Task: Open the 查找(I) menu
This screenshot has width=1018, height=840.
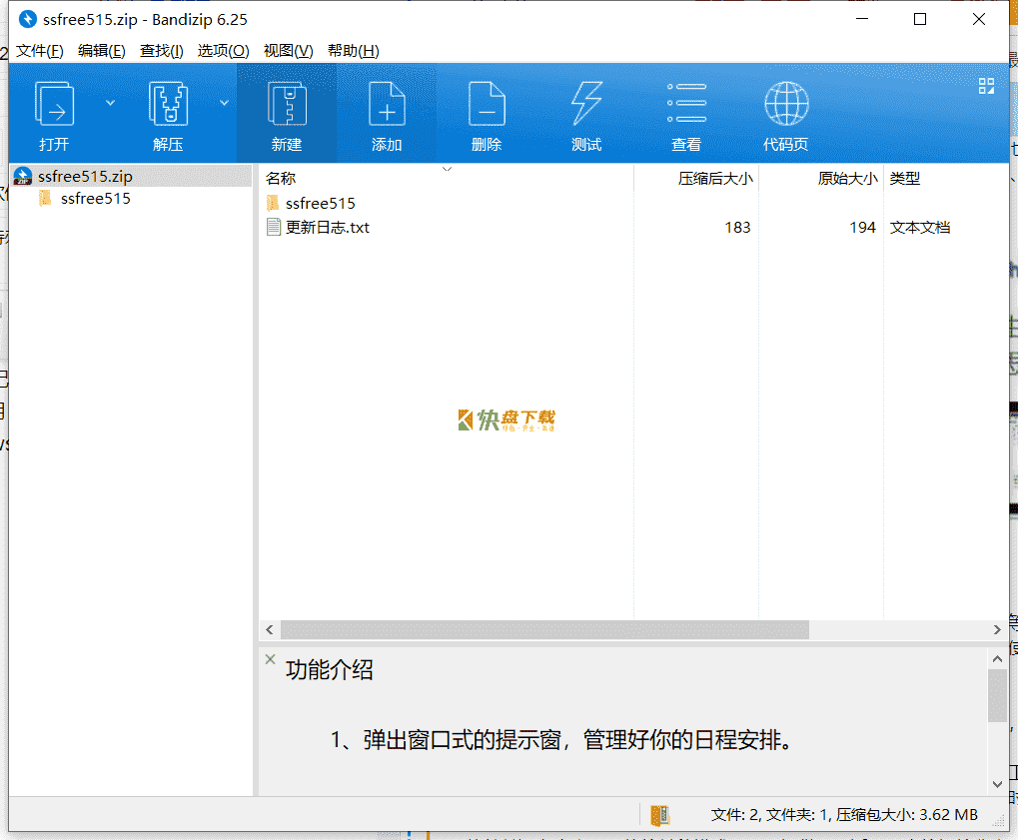Action: tap(162, 51)
